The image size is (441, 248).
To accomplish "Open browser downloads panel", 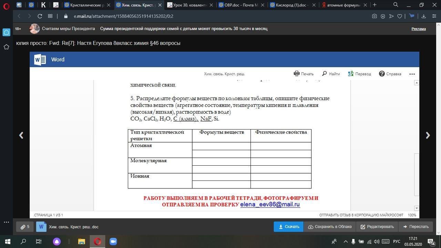I will 424,16.
